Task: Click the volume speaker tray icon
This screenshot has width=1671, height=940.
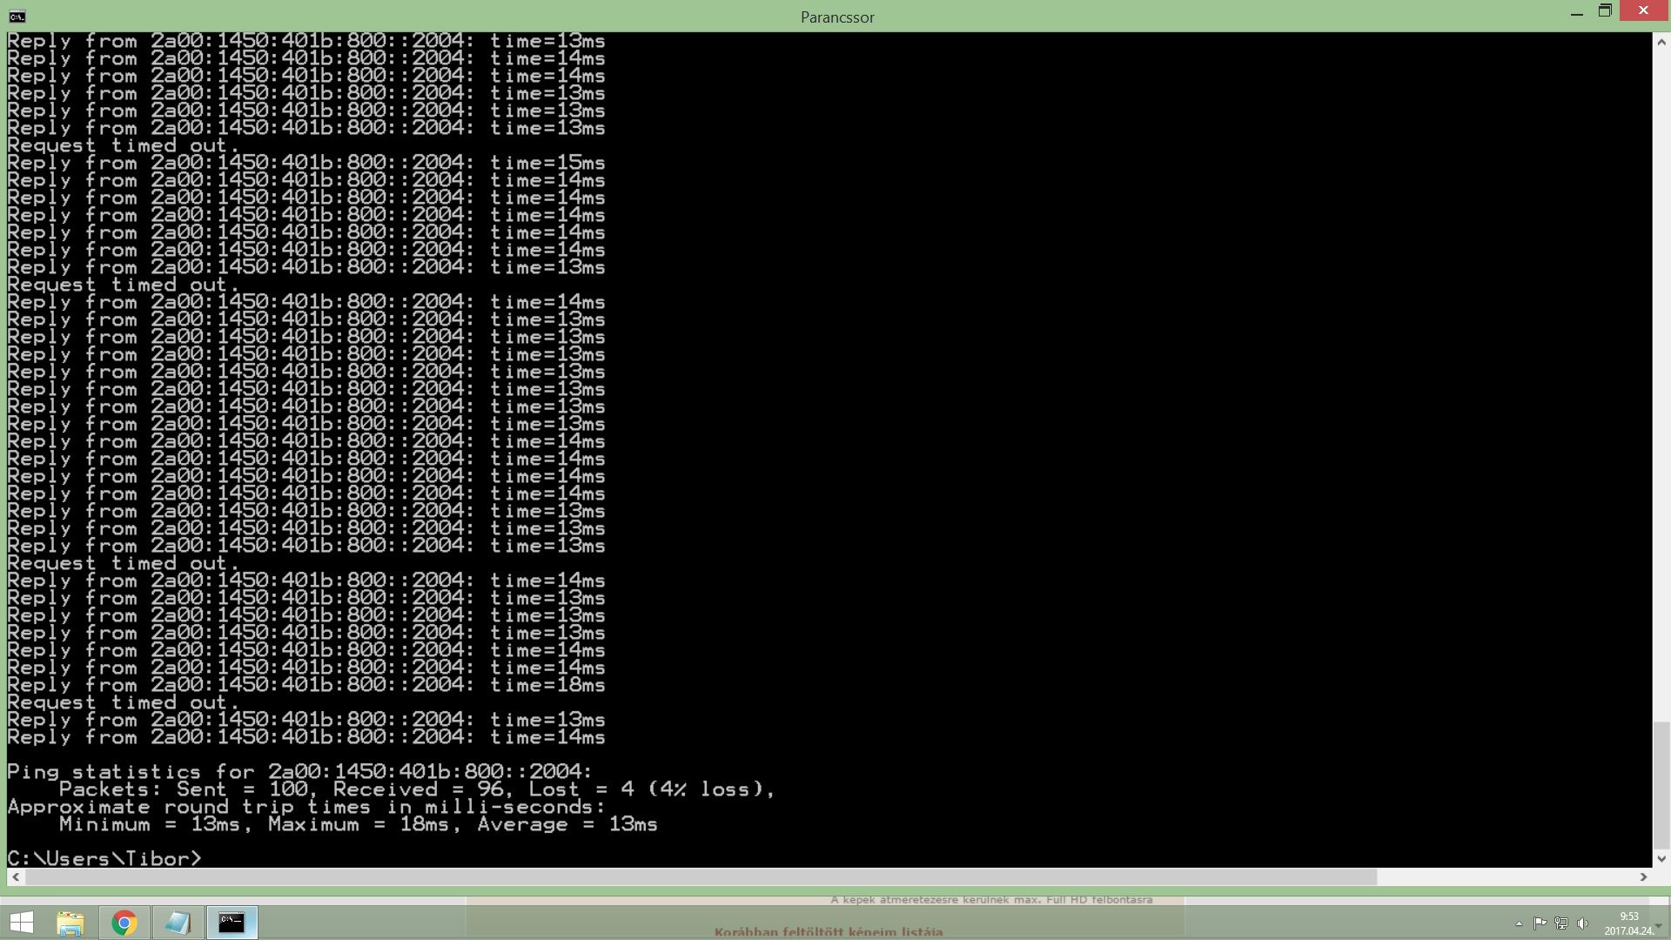Action: pyautogui.click(x=1582, y=923)
